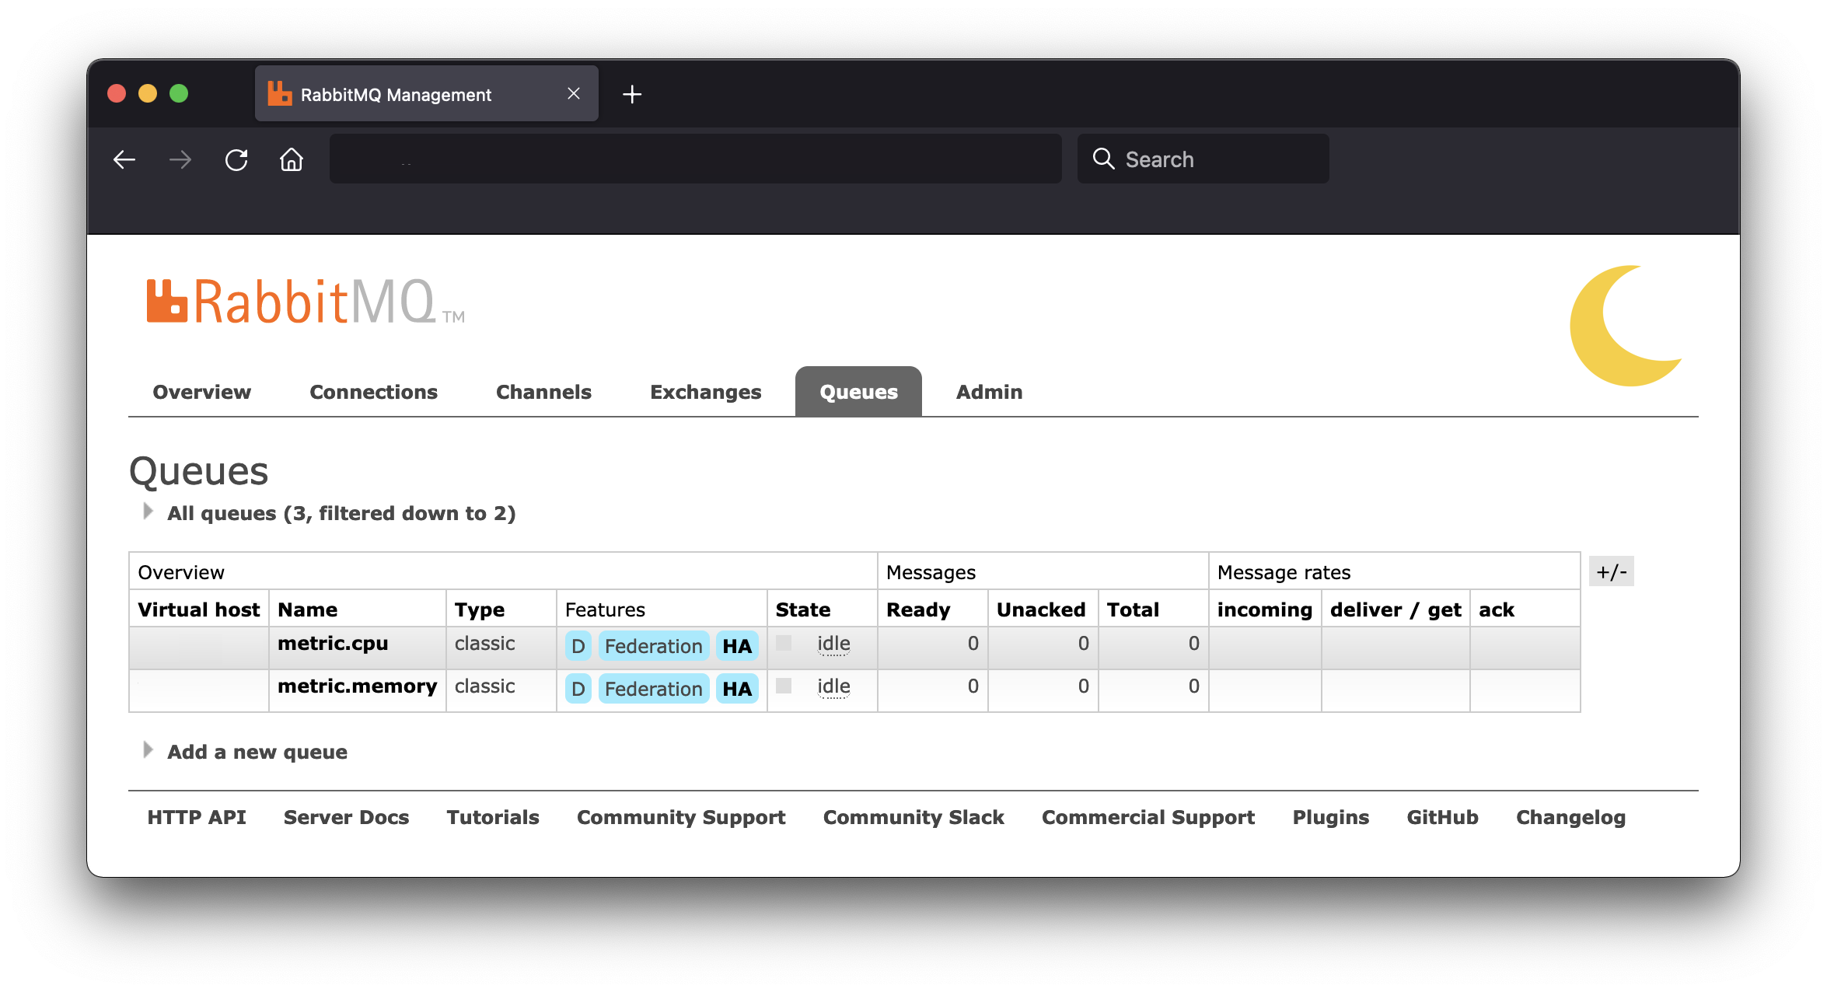The height and width of the screenshot is (992, 1827).
Task: Sort by the ack column header
Action: point(1497,610)
